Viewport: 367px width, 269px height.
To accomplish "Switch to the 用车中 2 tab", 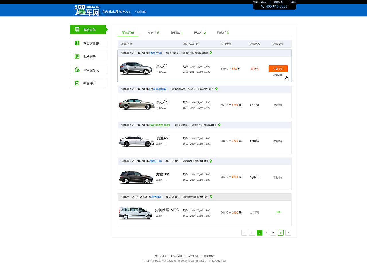I will [200, 33].
